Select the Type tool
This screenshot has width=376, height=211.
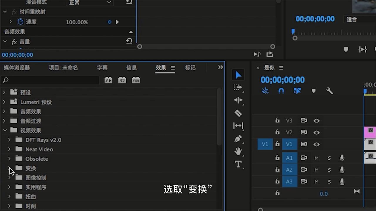238,164
